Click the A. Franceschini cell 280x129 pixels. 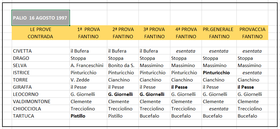pos(88,66)
